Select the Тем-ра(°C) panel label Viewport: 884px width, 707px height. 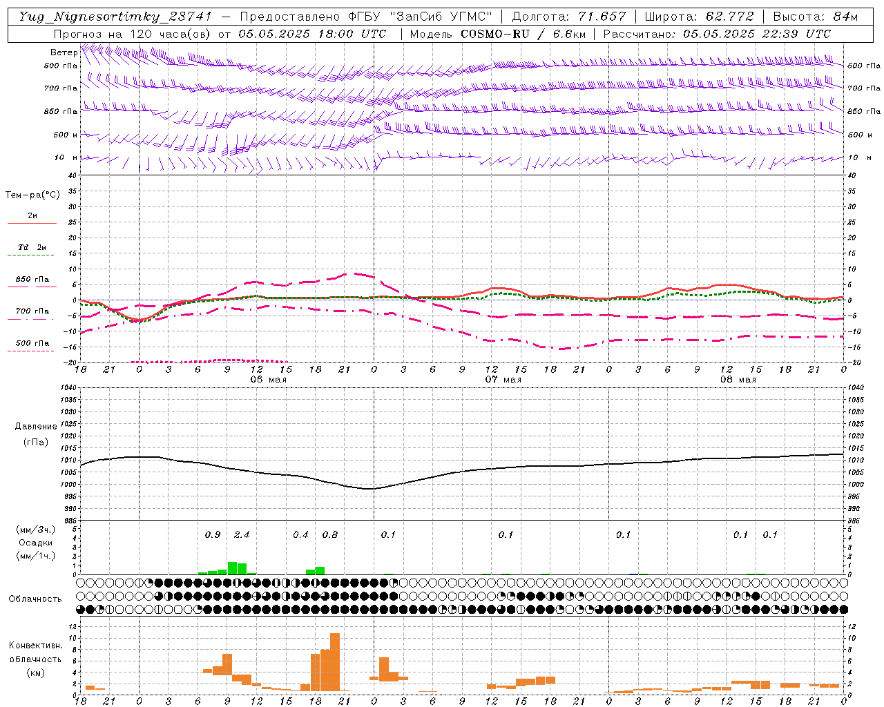(x=32, y=195)
